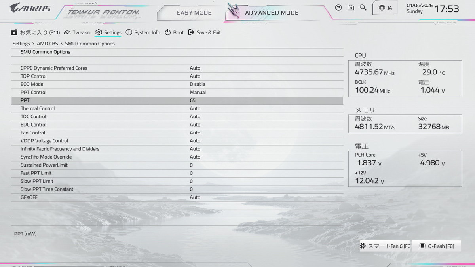475x267 pixels.
Task: Open search with the magnifier icon
Action: [363, 8]
